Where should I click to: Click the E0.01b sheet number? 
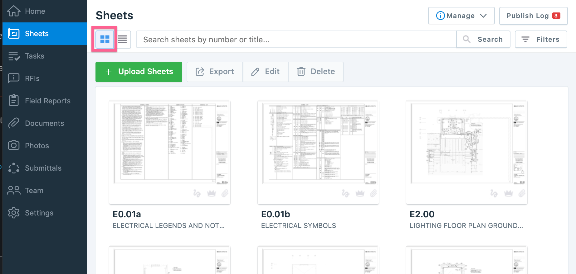276,214
